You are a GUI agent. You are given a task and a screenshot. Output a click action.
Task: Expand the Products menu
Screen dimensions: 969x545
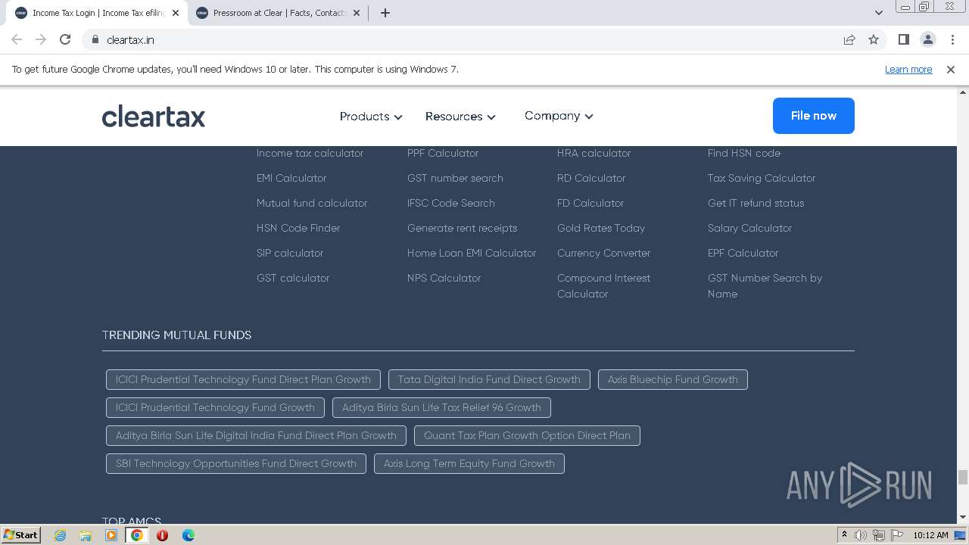tap(371, 117)
